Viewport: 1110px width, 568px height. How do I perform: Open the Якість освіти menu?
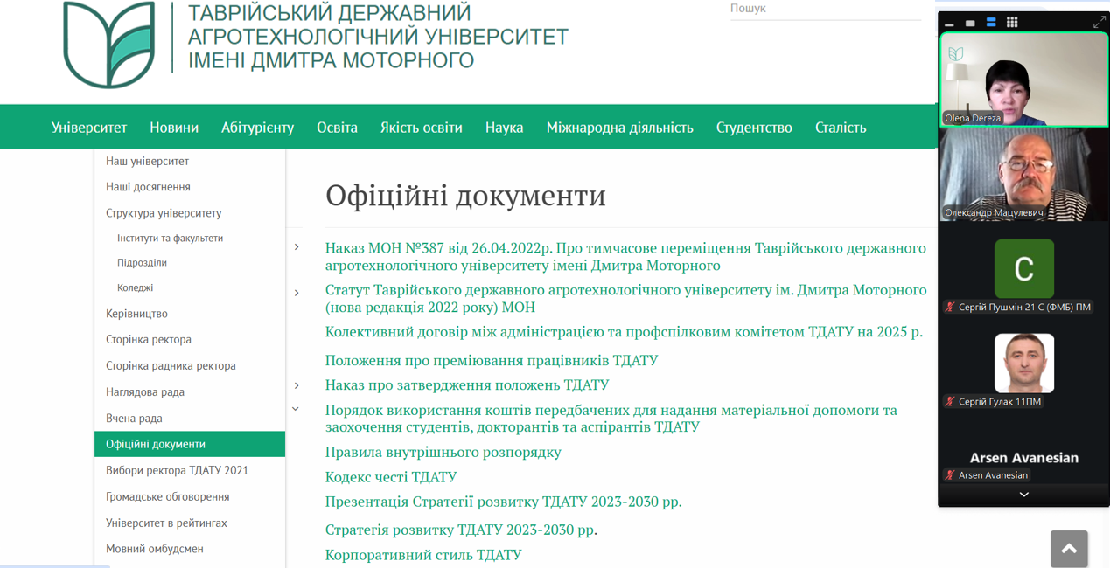click(x=422, y=128)
